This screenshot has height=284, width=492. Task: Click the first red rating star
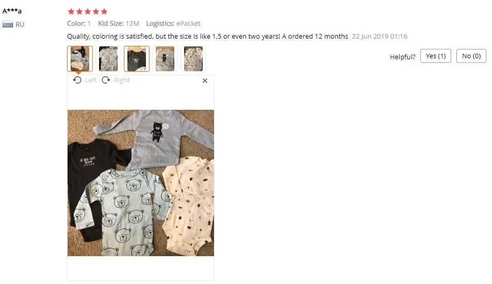tap(71, 12)
